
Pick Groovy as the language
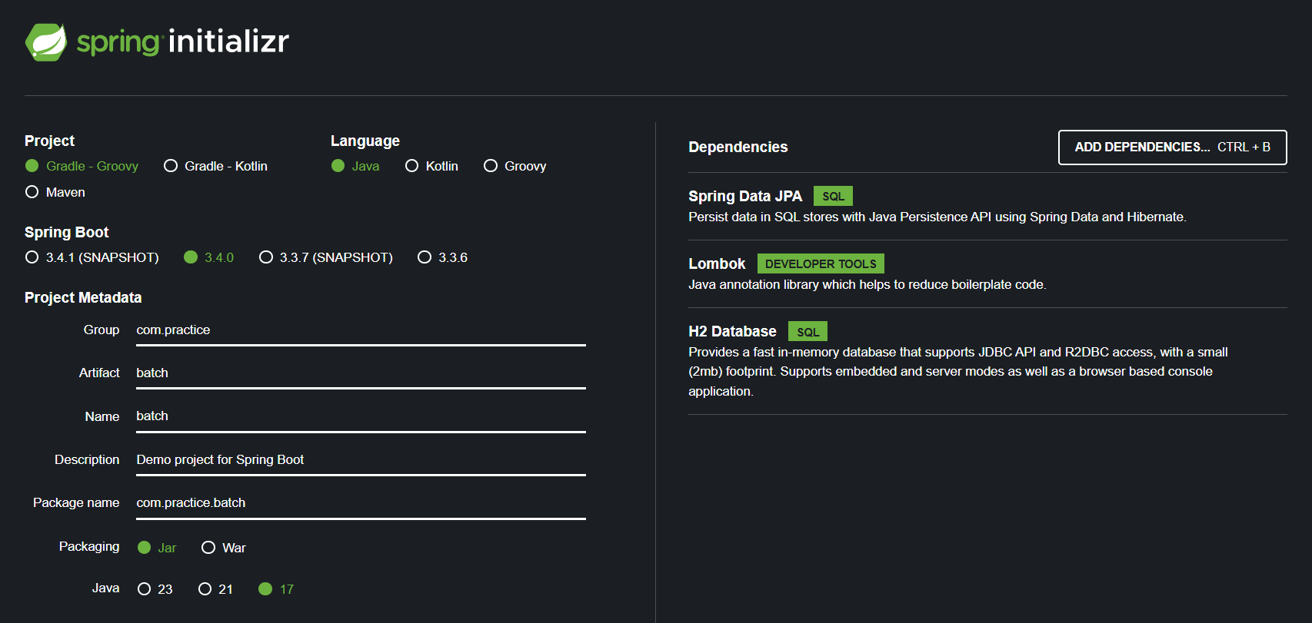514,166
